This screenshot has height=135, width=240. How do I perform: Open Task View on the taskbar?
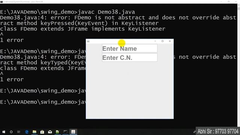click(x=19, y=132)
